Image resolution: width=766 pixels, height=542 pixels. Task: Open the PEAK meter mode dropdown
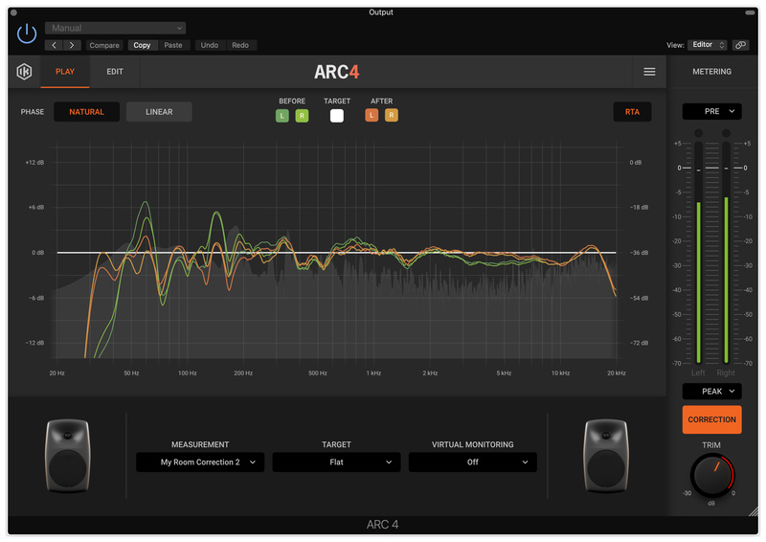[x=711, y=391]
